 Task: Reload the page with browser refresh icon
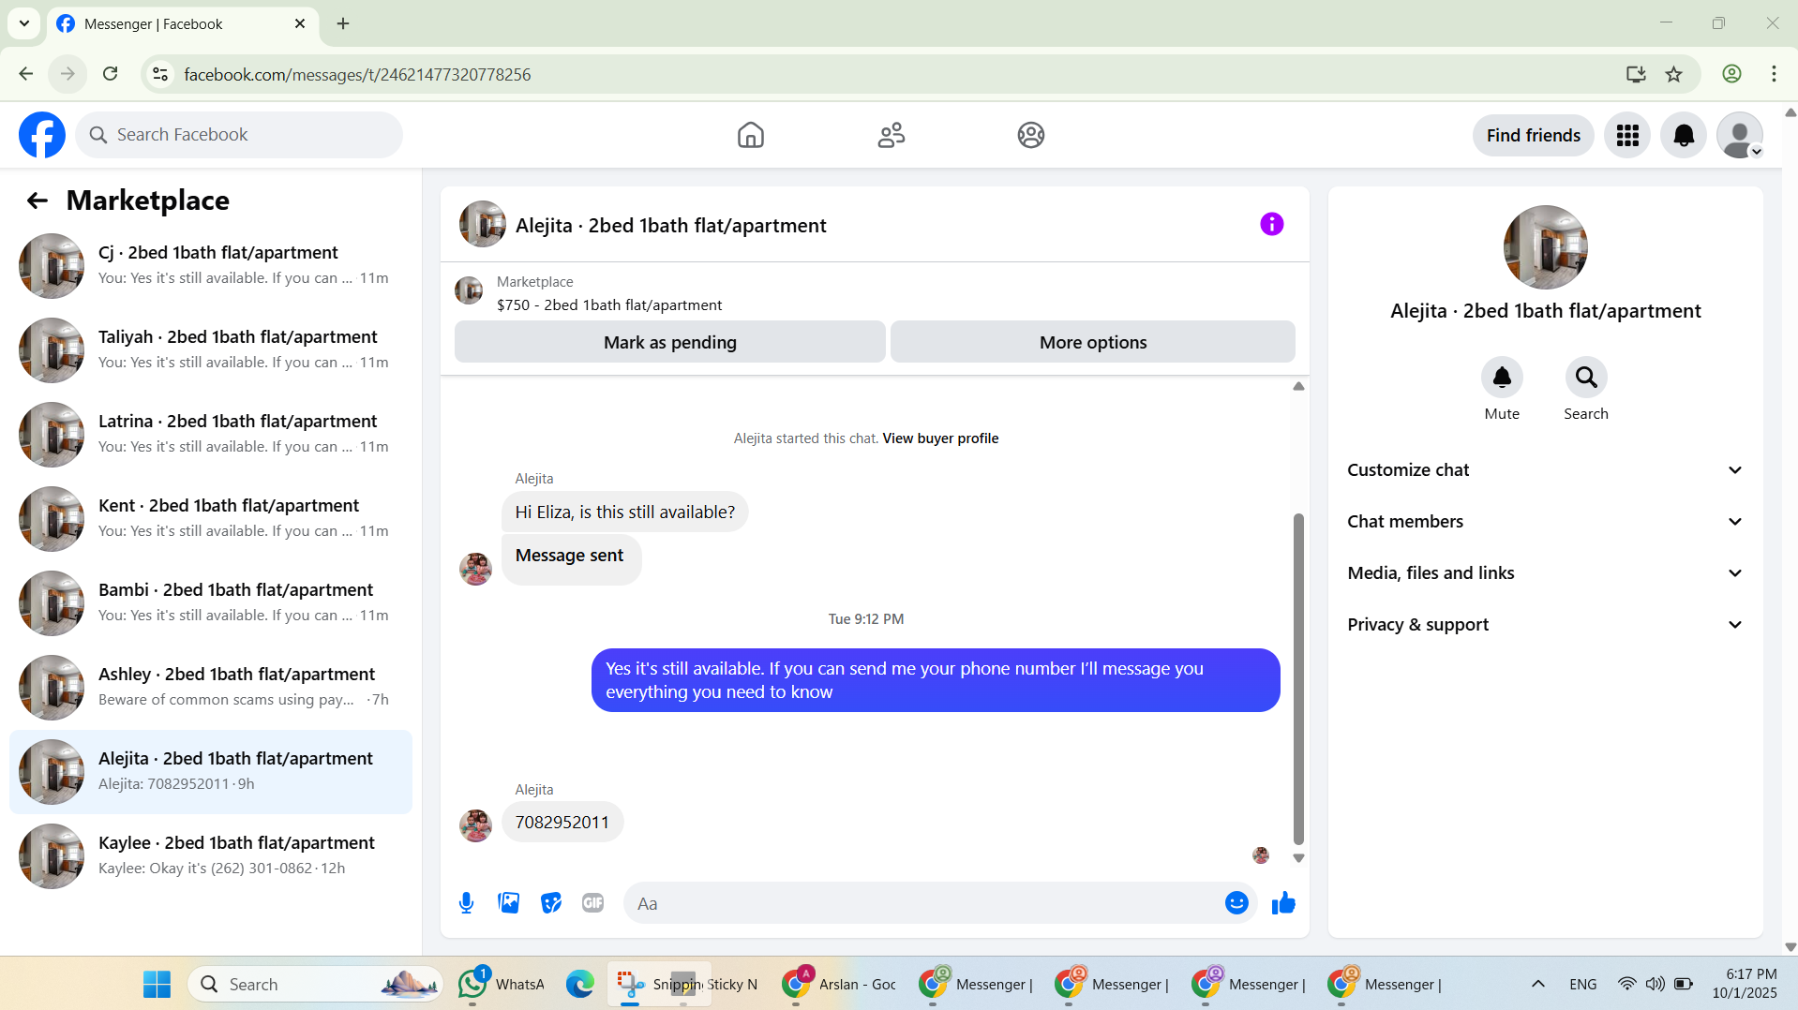click(x=111, y=74)
